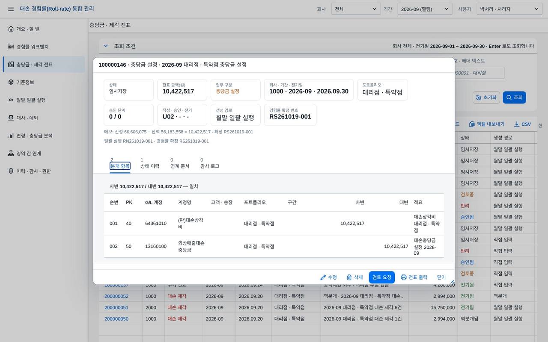This screenshot has height=342, width=548.
Task: Click the 전표 금액 value 10,422,517
Action: click(178, 91)
